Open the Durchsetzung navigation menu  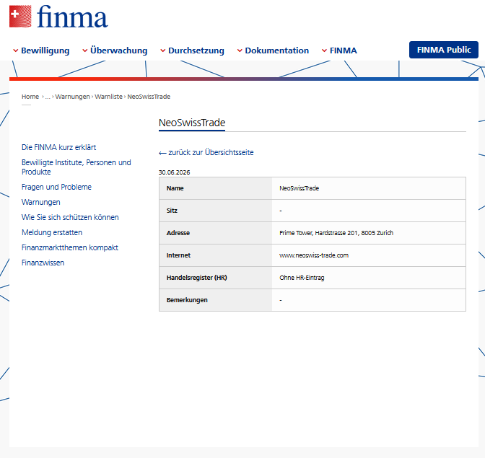click(x=196, y=50)
